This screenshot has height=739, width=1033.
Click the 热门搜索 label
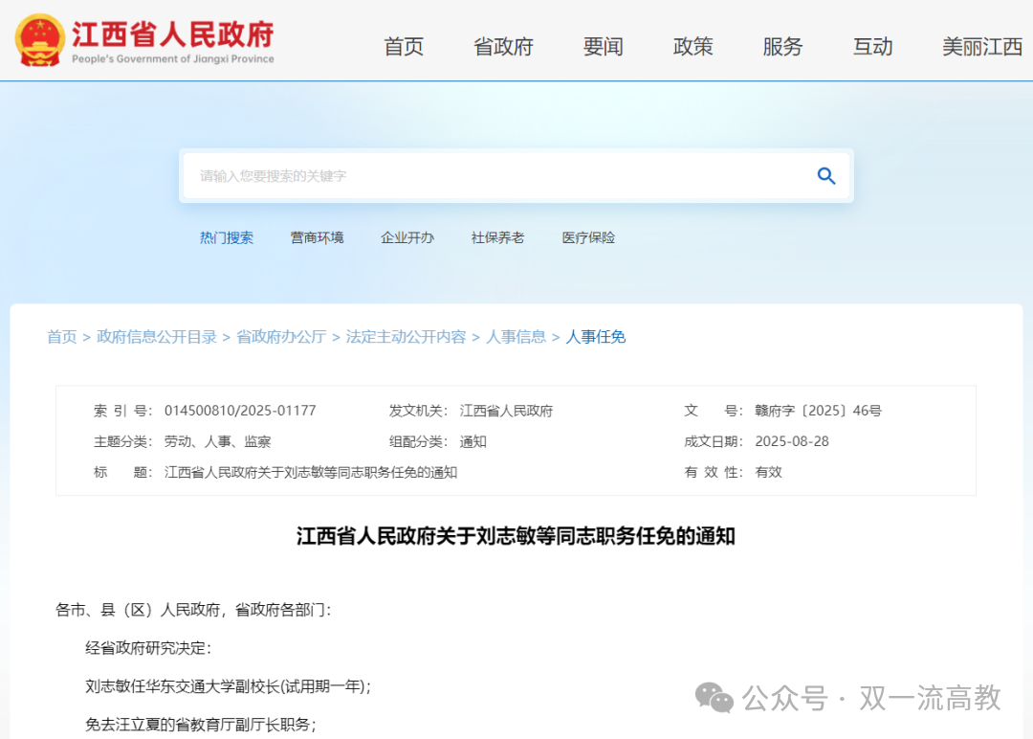[x=227, y=237]
